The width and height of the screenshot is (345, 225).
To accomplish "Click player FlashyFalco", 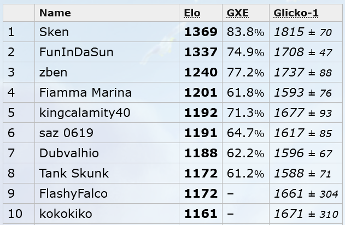I will (73, 193).
